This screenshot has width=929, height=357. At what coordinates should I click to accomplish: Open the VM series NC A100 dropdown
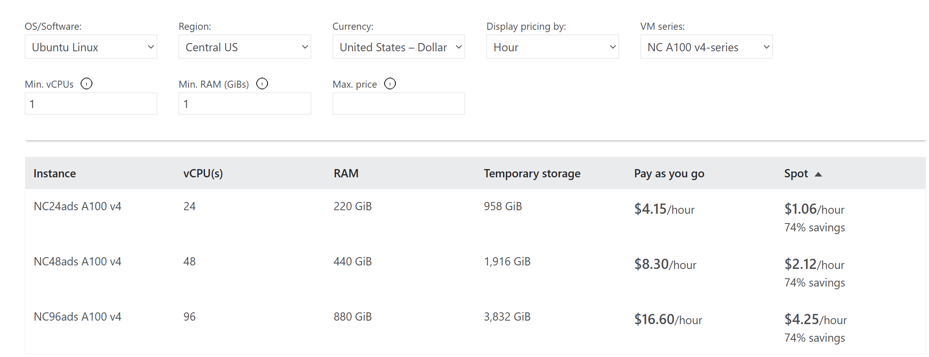point(706,47)
